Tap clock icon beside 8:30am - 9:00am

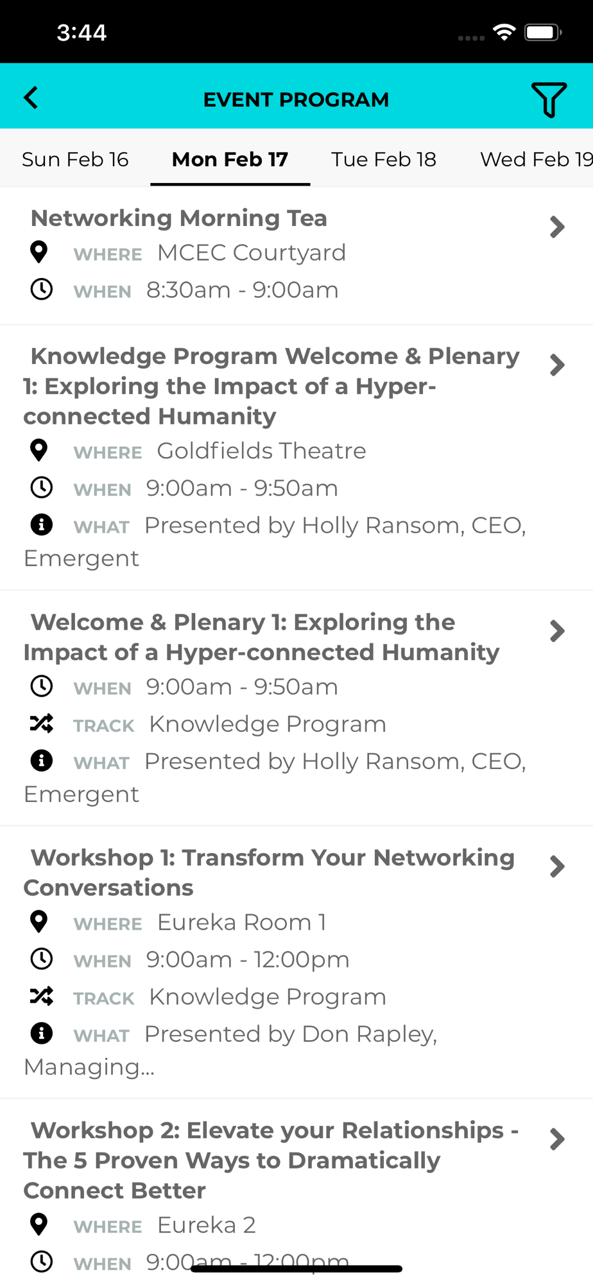pyautogui.click(x=42, y=290)
